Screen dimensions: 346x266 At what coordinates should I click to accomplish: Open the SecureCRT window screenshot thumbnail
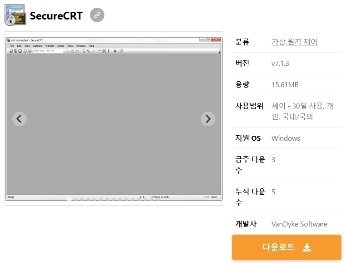[x=114, y=118]
